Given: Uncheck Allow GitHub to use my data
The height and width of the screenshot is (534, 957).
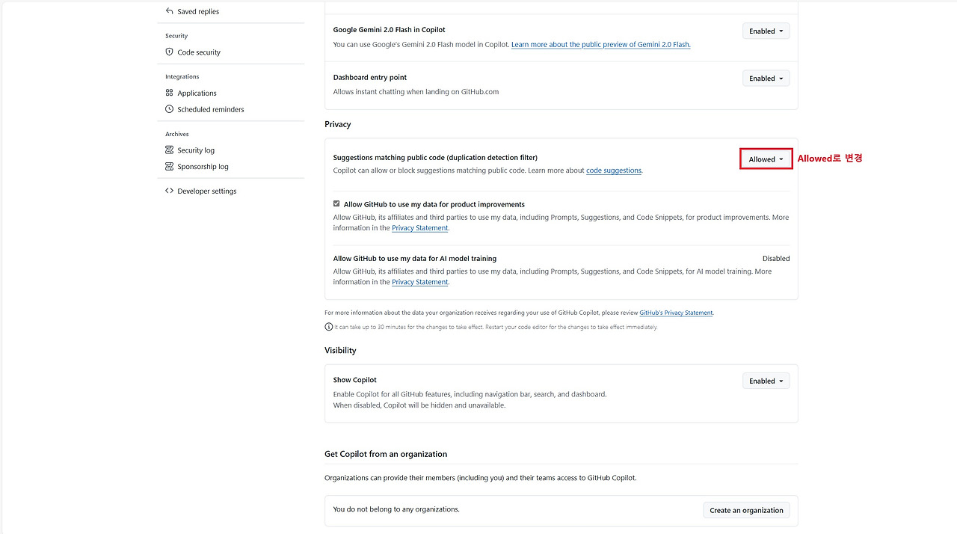Looking at the screenshot, I should tap(336, 203).
